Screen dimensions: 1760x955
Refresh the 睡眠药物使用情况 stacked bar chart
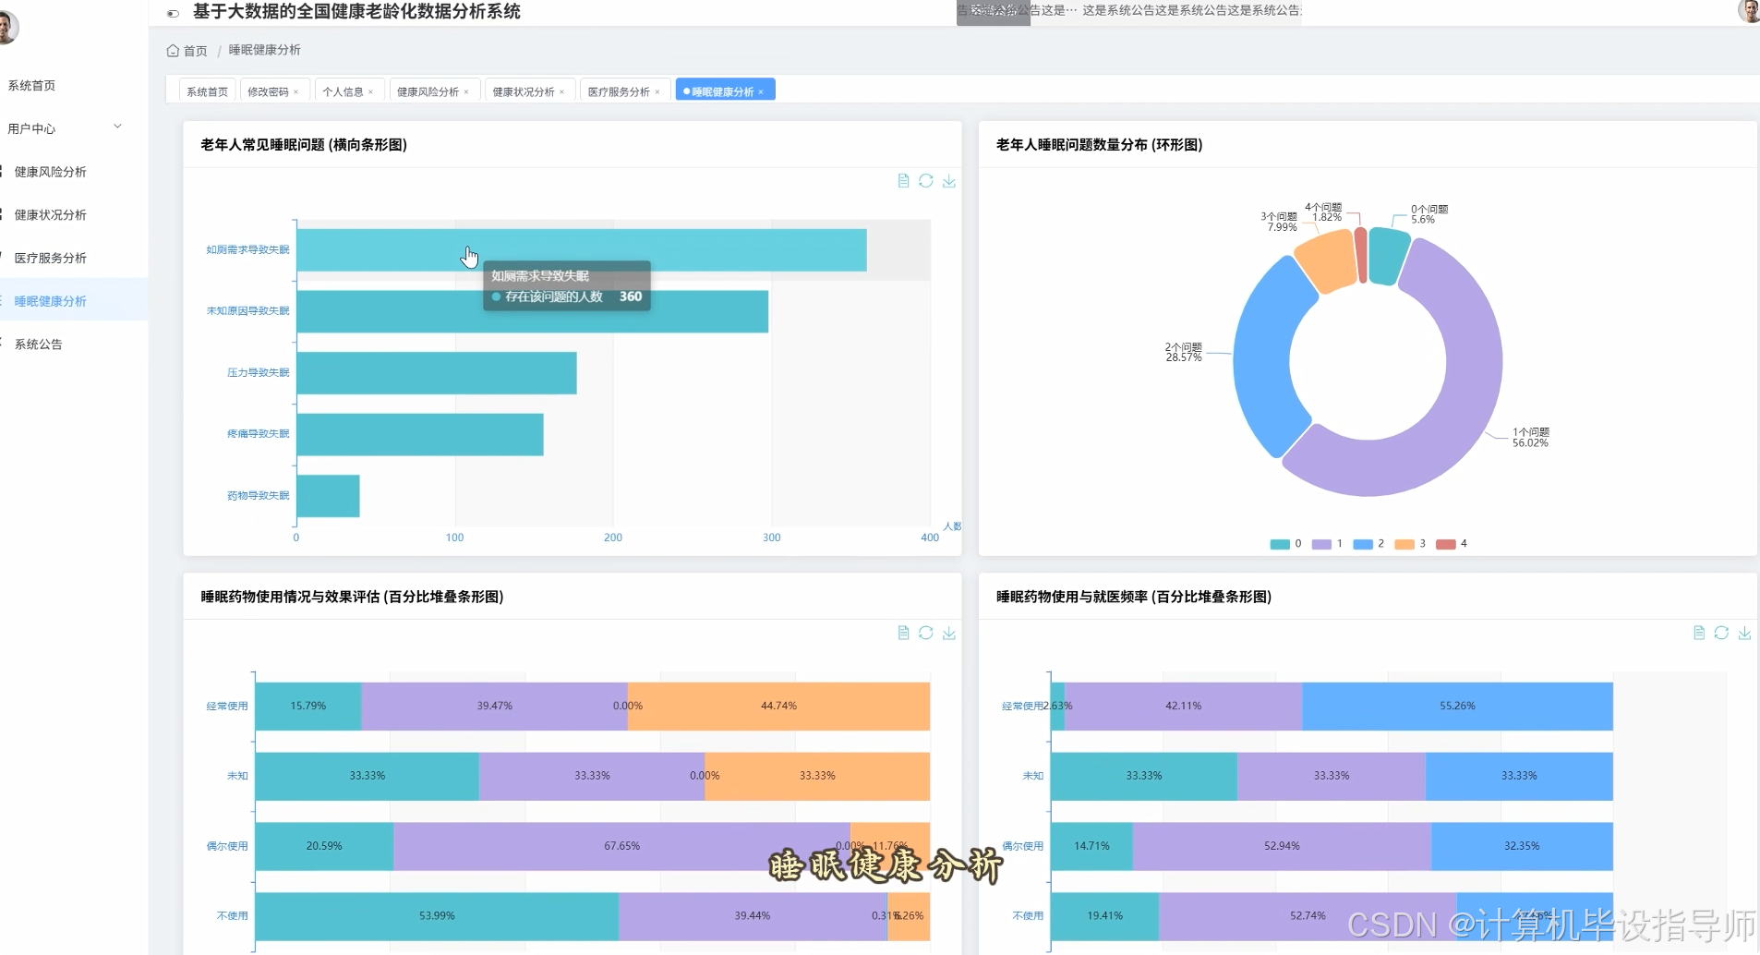[925, 633]
